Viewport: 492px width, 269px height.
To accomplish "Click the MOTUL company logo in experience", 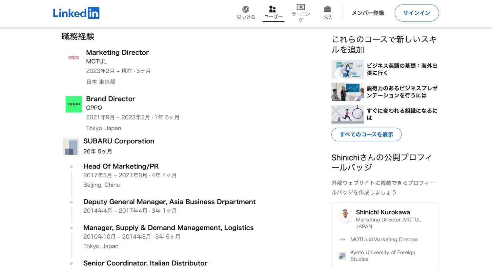I will [73, 58].
